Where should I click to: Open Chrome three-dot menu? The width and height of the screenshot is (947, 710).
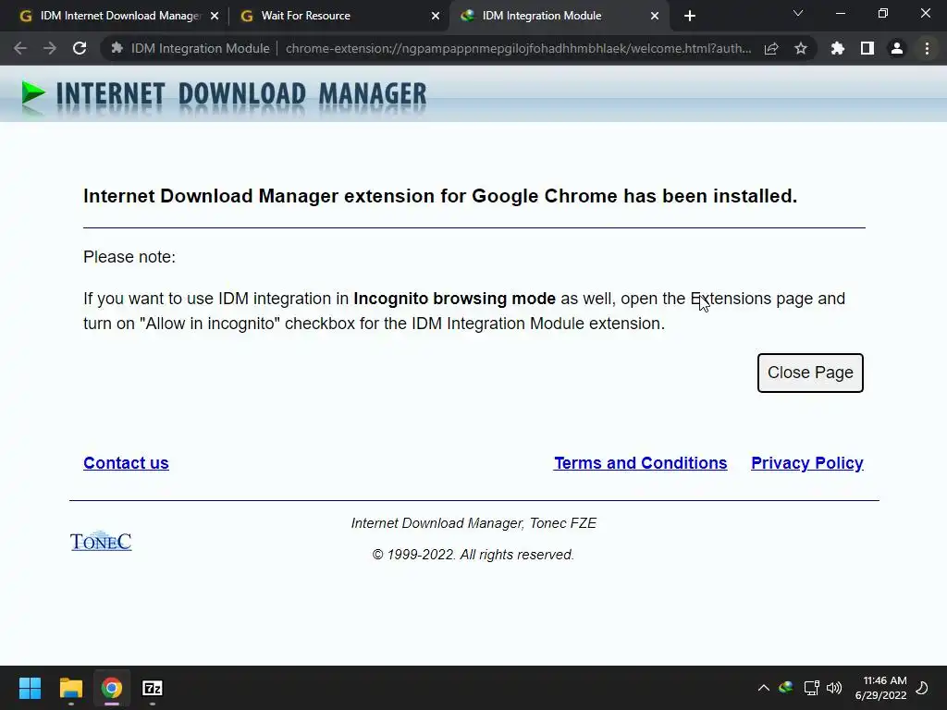pyautogui.click(x=927, y=48)
